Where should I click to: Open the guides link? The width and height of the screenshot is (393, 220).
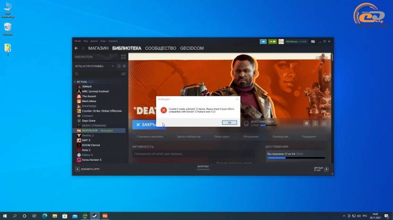pyautogui.click(x=280, y=136)
